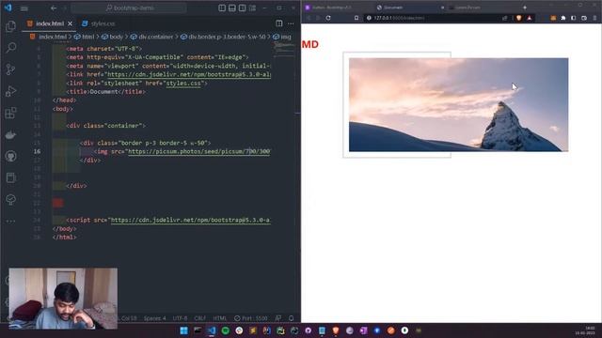
Task: Close the Document browser tab
Action: click(442, 8)
